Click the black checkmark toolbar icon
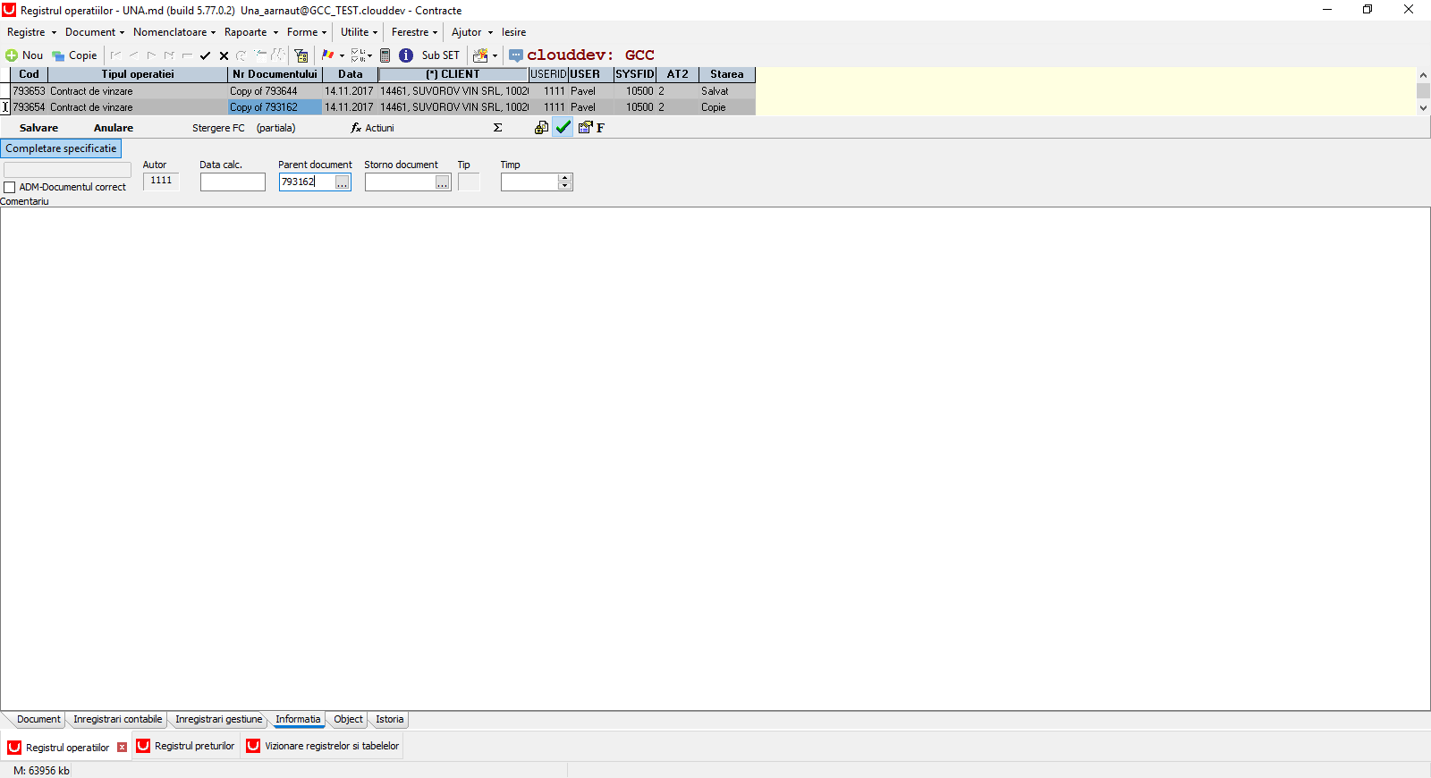1431x778 pixels. pyautogui.click(x=205, y=55)
